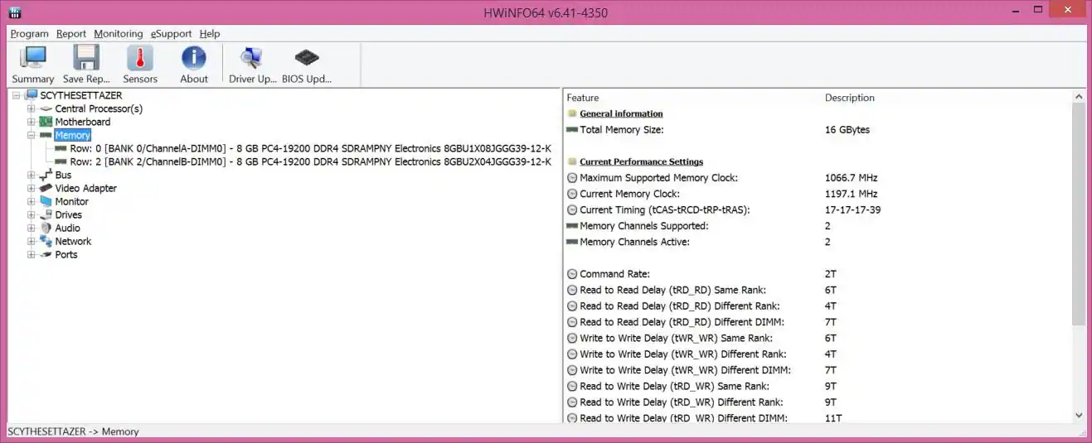The width and height of the screenshot is (1092, 443).
Task: Open the Program menu
Action: point(29,34)
